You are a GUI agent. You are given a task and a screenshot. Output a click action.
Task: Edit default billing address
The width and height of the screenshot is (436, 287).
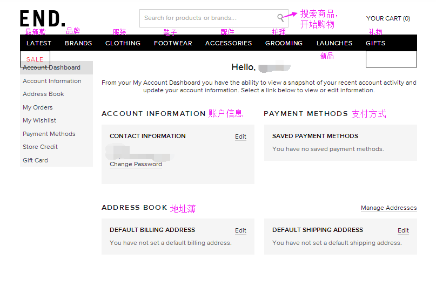240,230
